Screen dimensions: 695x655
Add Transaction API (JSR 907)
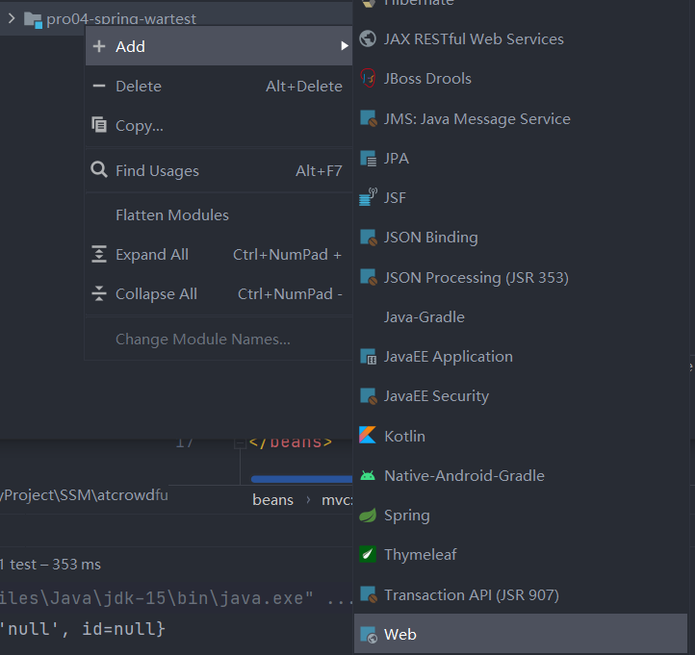[x=521, y=594]
